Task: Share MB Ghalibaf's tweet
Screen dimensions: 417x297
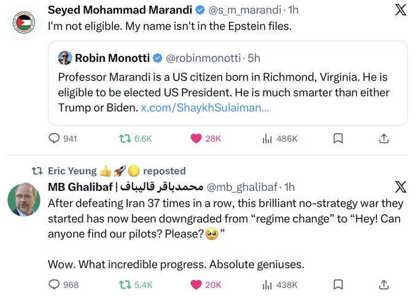Action: pyautogui.click(x=384, y=284)
